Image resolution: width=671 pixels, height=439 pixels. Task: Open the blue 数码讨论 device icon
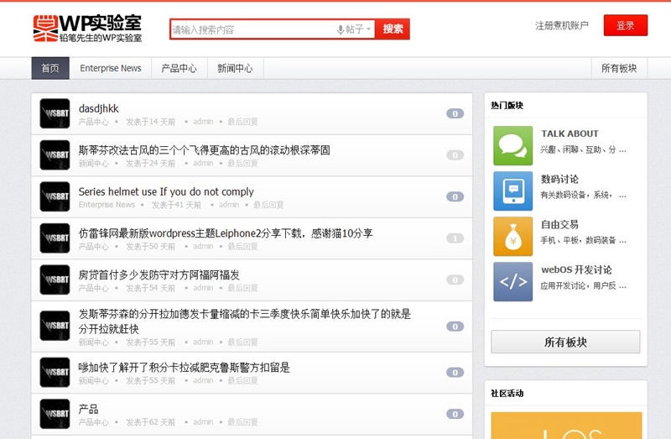tap(512, 191)
